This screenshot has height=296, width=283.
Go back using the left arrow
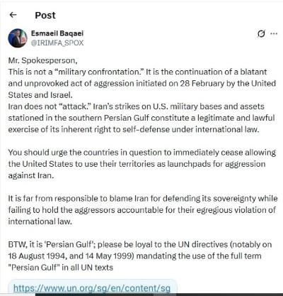pyautogui.click(x=13, y=15)
